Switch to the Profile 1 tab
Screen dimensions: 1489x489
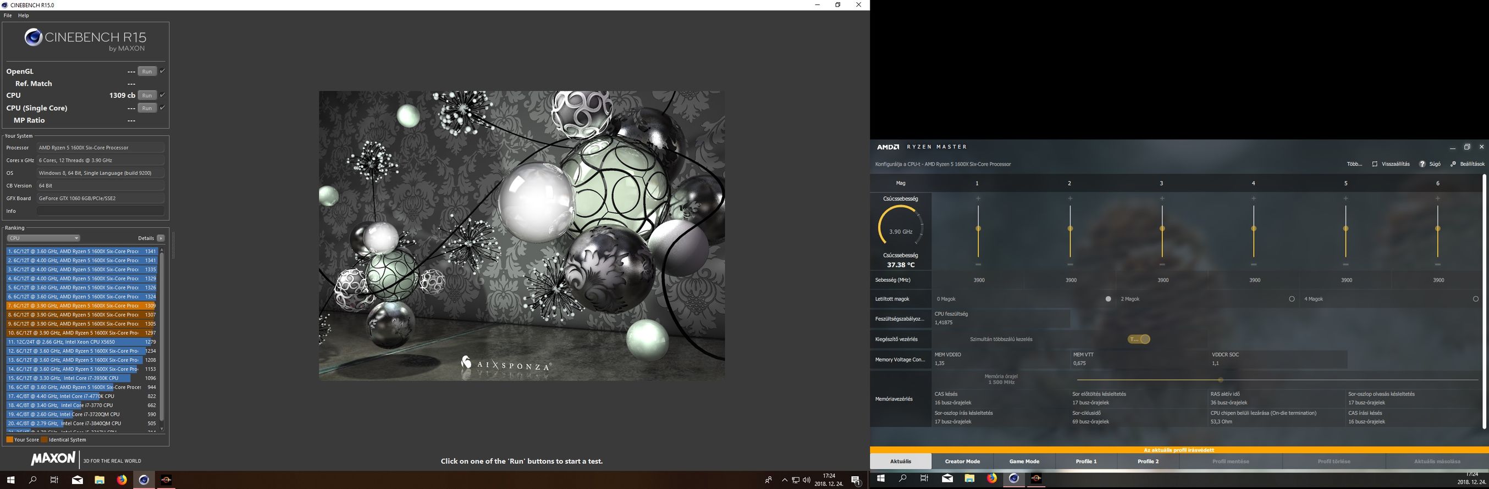tap(1086, 462)
